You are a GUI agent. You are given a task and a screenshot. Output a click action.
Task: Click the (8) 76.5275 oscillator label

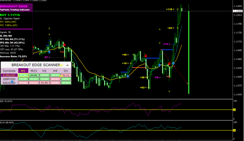tap(6, 101)
